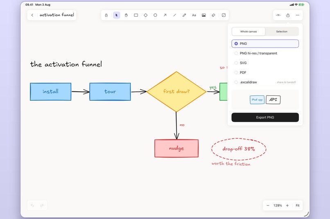Select the heading 'the activation funnel' text

[x=66, y=64]
